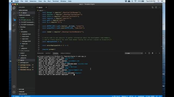Create a new terminal with plus icon
Viewport: 174px width, 97px height.
click(x=145, y=53)
